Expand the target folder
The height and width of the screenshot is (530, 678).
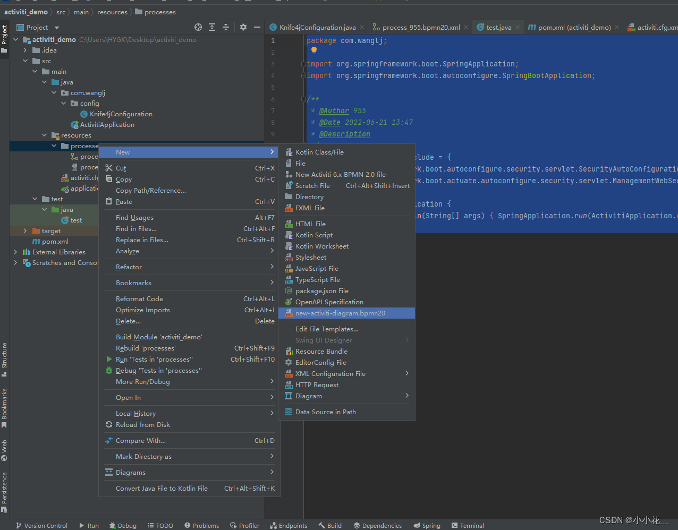26,230
